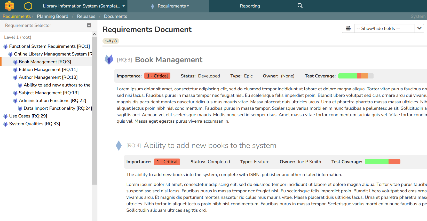The height and width of the screenshot is (221, 427).
Task: Open the Reporting menu
Action: tap(250, 6)
